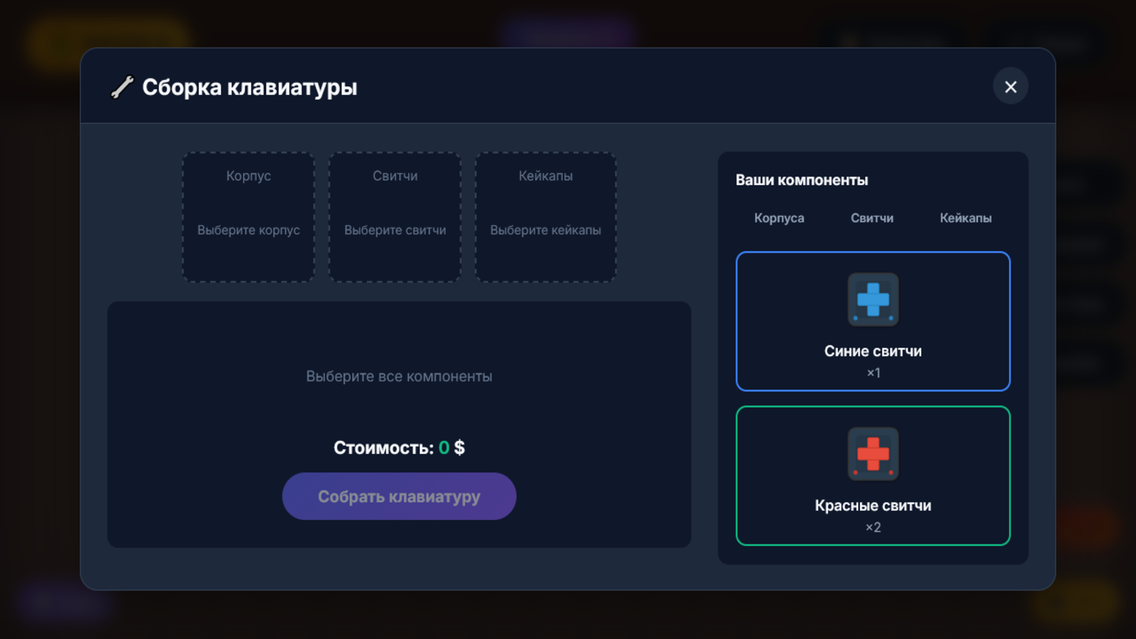The width and height of the screenshot is (1136, 639).
Task: Switch to the Кейкапы tab in components
Action: [966, 218]
